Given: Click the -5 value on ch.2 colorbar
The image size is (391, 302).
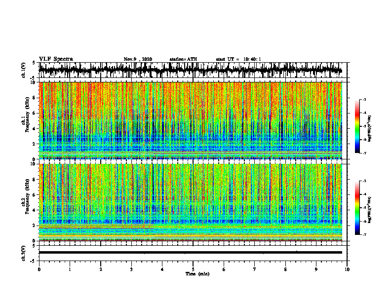Looking at the screenshot, I should [x=364, y=208].
